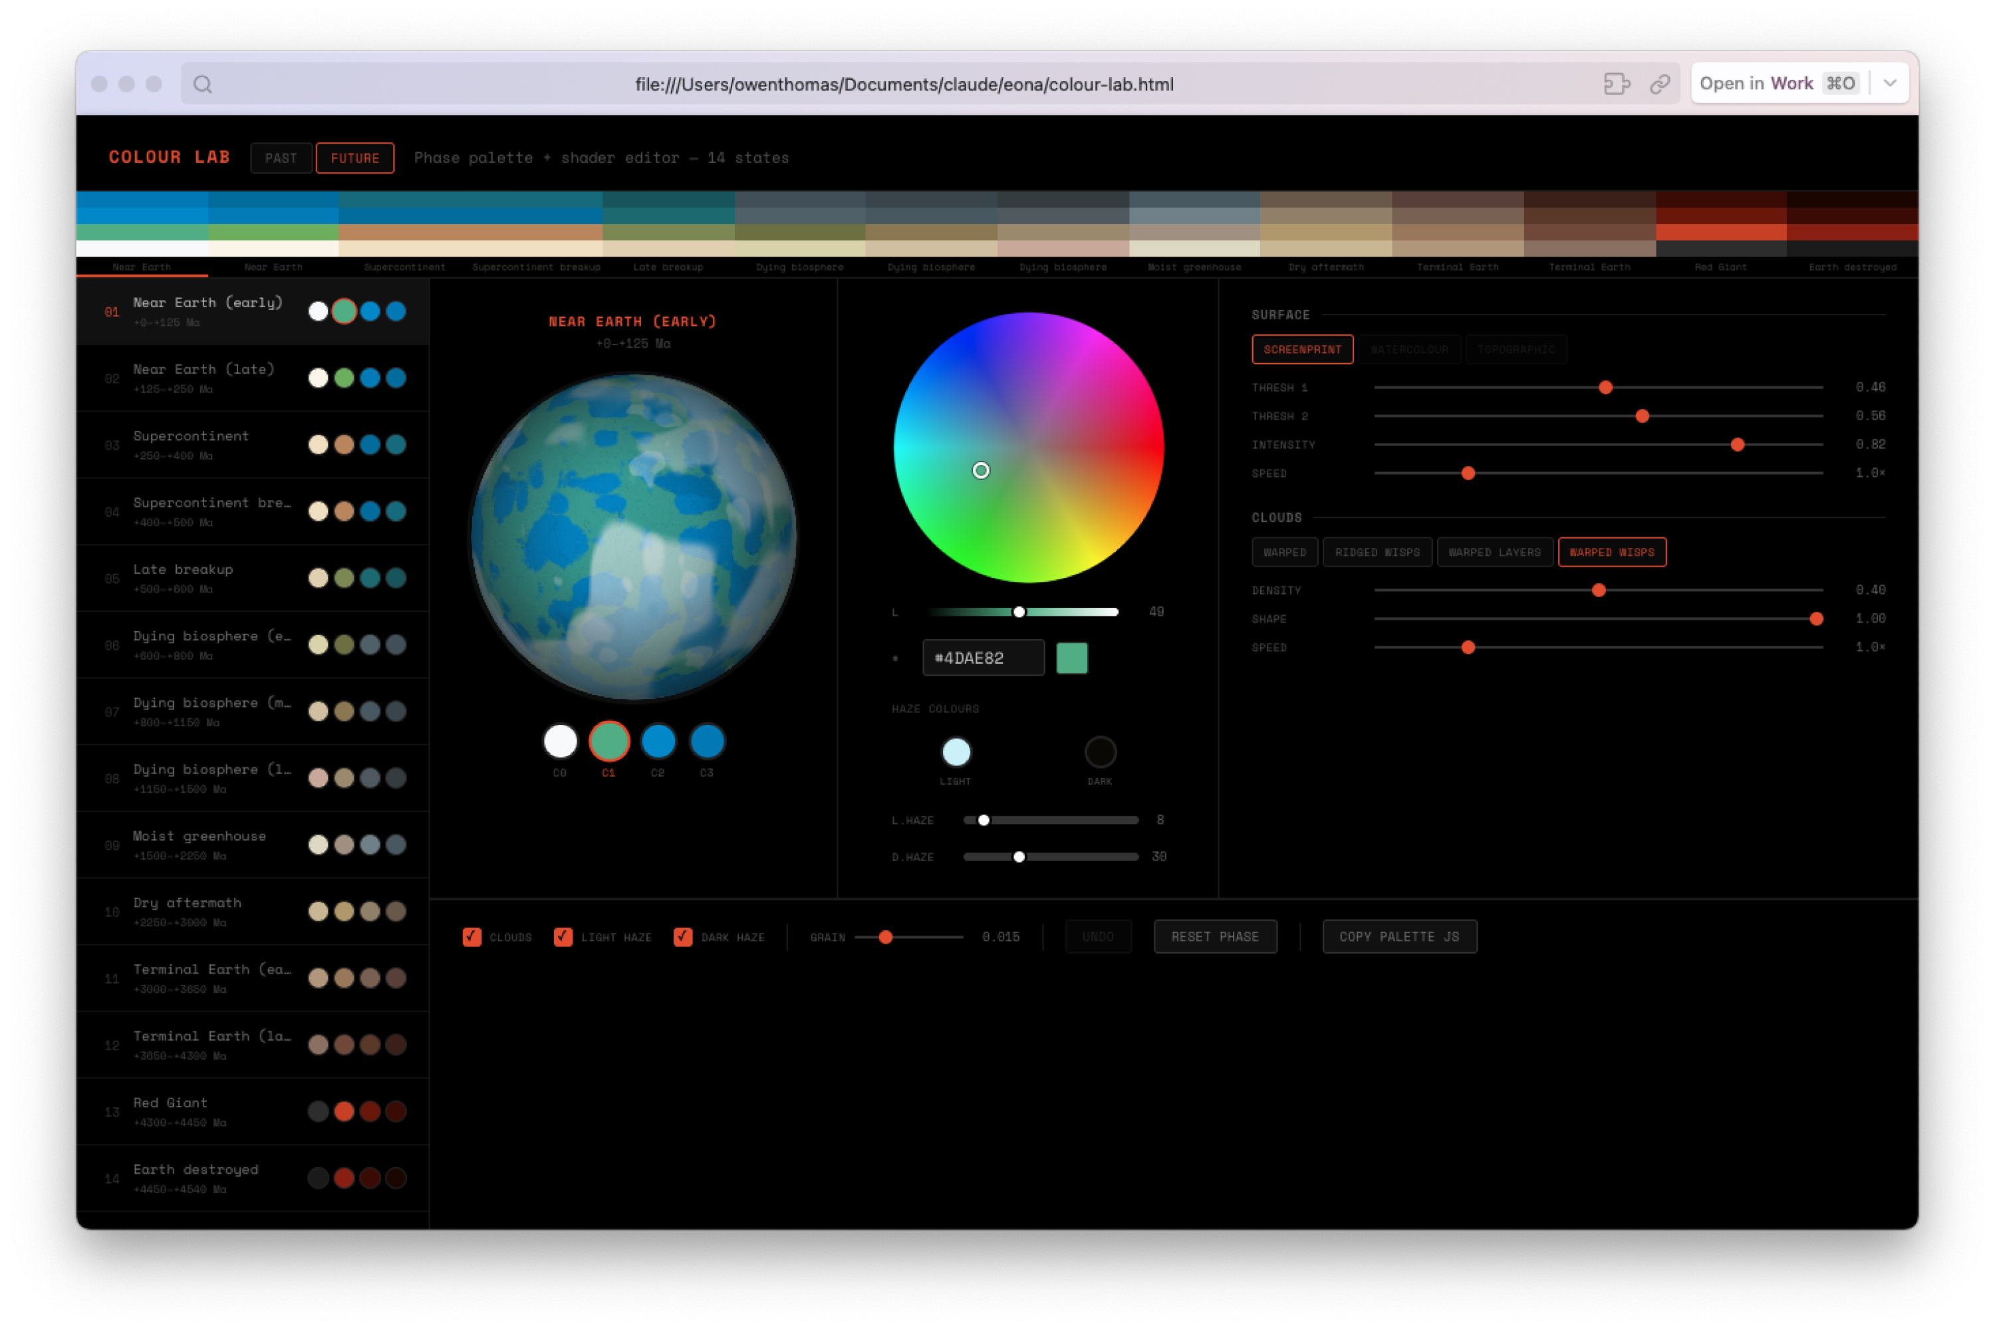The width and height of the screenshot is (1995, 1330).
Task: Click the clouds SPEED slider handle
Action: coord(1468,647)
